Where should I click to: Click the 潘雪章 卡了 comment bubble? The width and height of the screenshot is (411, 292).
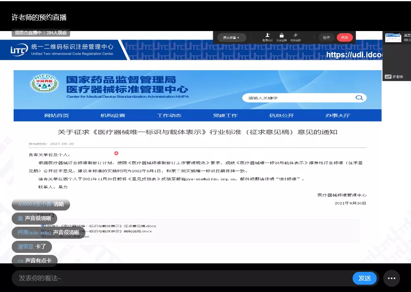pos(32,246)
